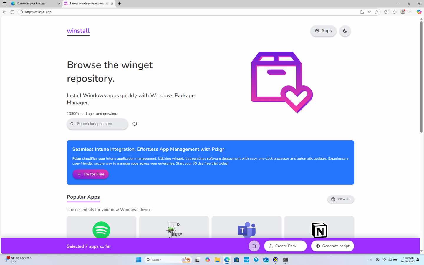The height and width of the screenshot is (265, 424).
Task: Focus the Search for apps field
Action: [100, 124]
